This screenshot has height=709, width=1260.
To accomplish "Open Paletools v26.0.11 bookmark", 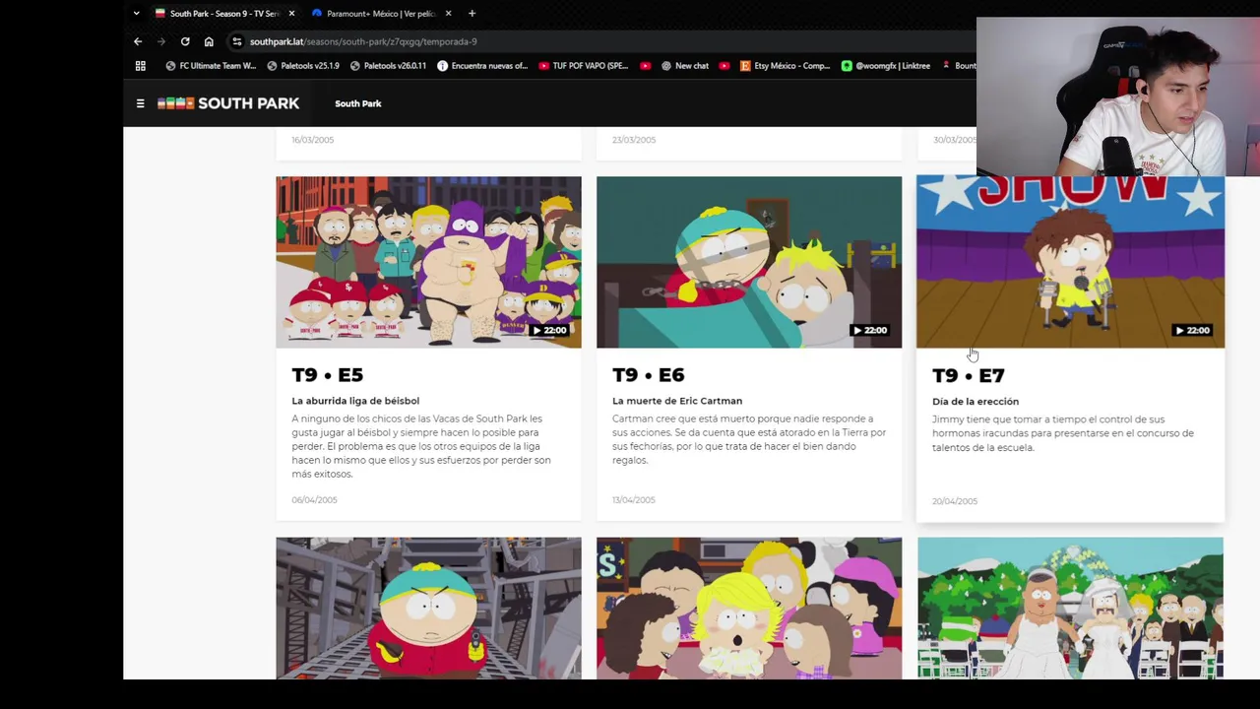I will (x=388, y=66).
